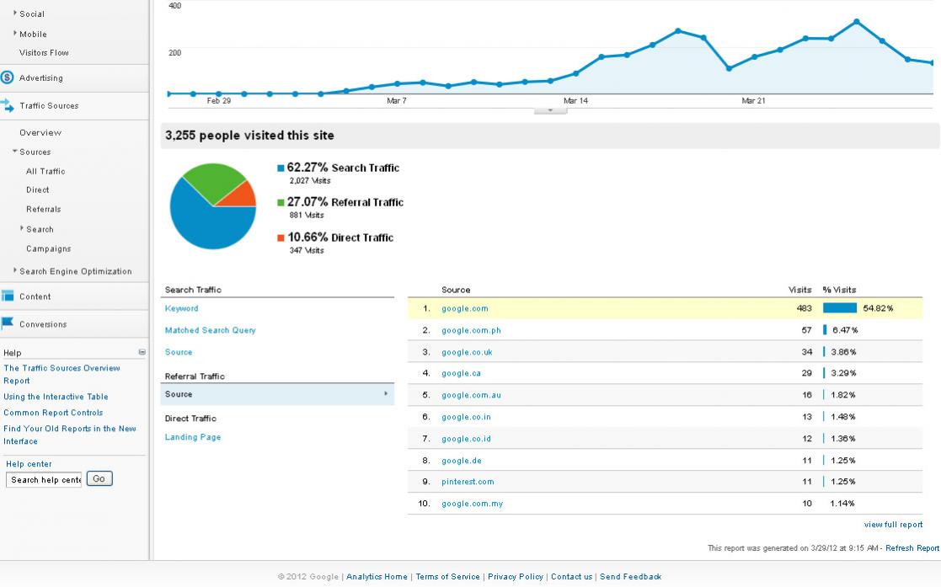Open Referrals report
This screenshot has height=587, width=941.
pyautogui.click(x=44, y=210)
